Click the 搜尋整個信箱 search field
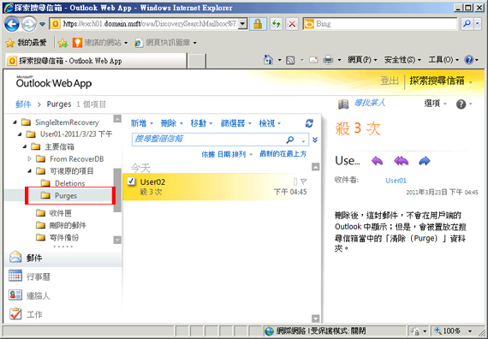This screenshot has height=339, width=488. click(x=209, y=140)
